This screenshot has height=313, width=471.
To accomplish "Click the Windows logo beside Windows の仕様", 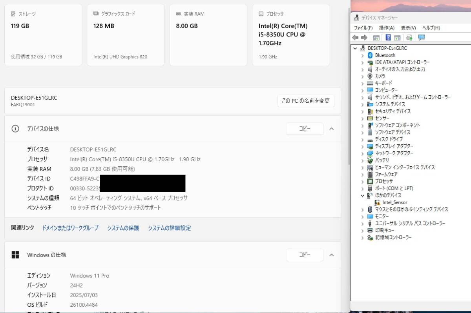I will (15, 255).
